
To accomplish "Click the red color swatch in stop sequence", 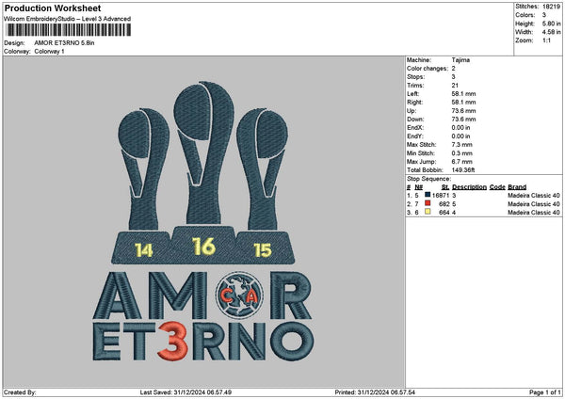I will 428,203.
